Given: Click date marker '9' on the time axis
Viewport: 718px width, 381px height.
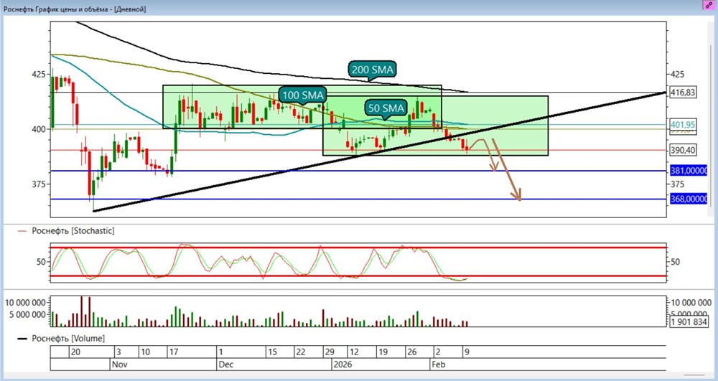Looking at the screenshot, I should coord(467,352).
